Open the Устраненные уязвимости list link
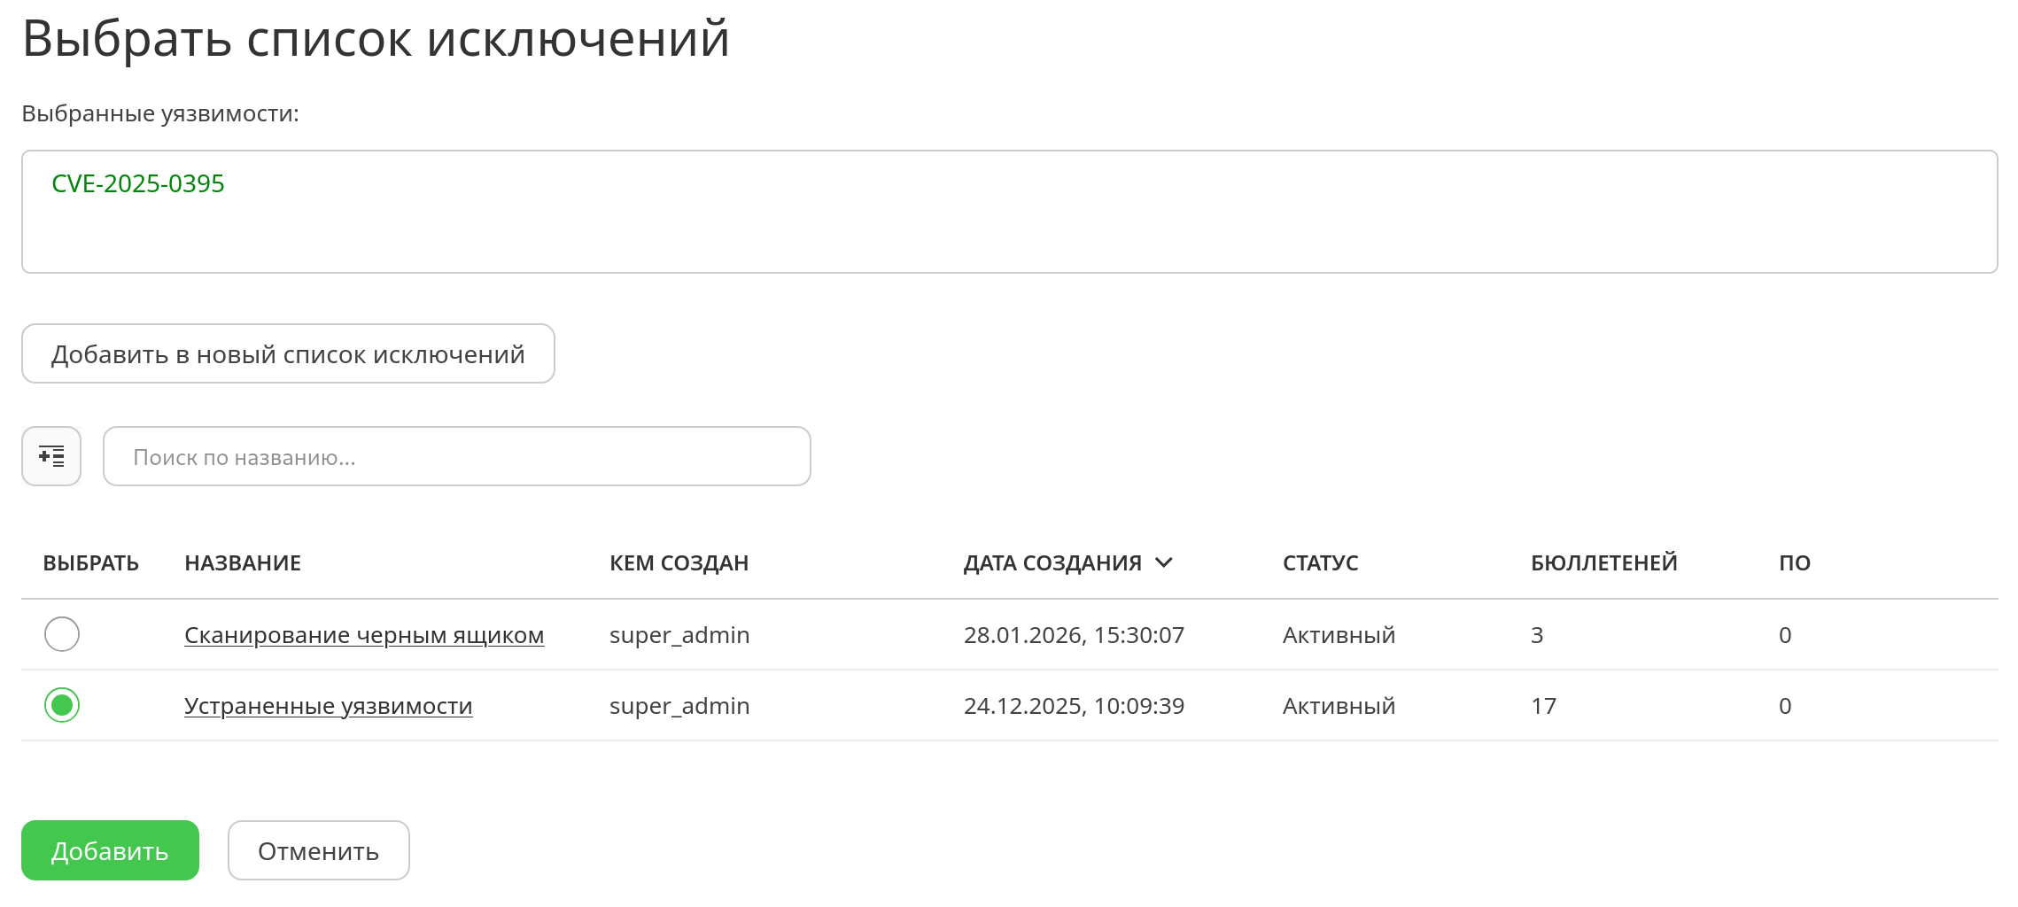 328,706
